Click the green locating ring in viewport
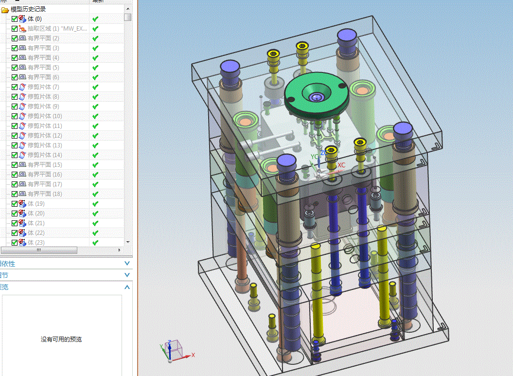513x376 pixels. point(316,96)
